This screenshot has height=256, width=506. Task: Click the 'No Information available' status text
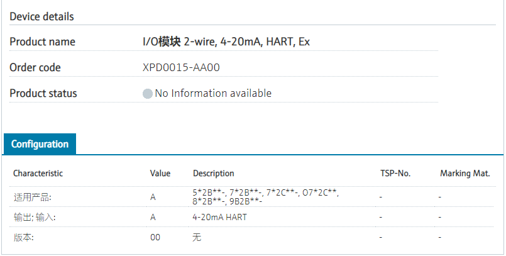tap(213, 93)
